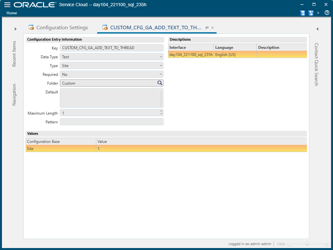Screen dimensions: 333x250
Task: Click the Value column header
Action: tap(202, 142)
